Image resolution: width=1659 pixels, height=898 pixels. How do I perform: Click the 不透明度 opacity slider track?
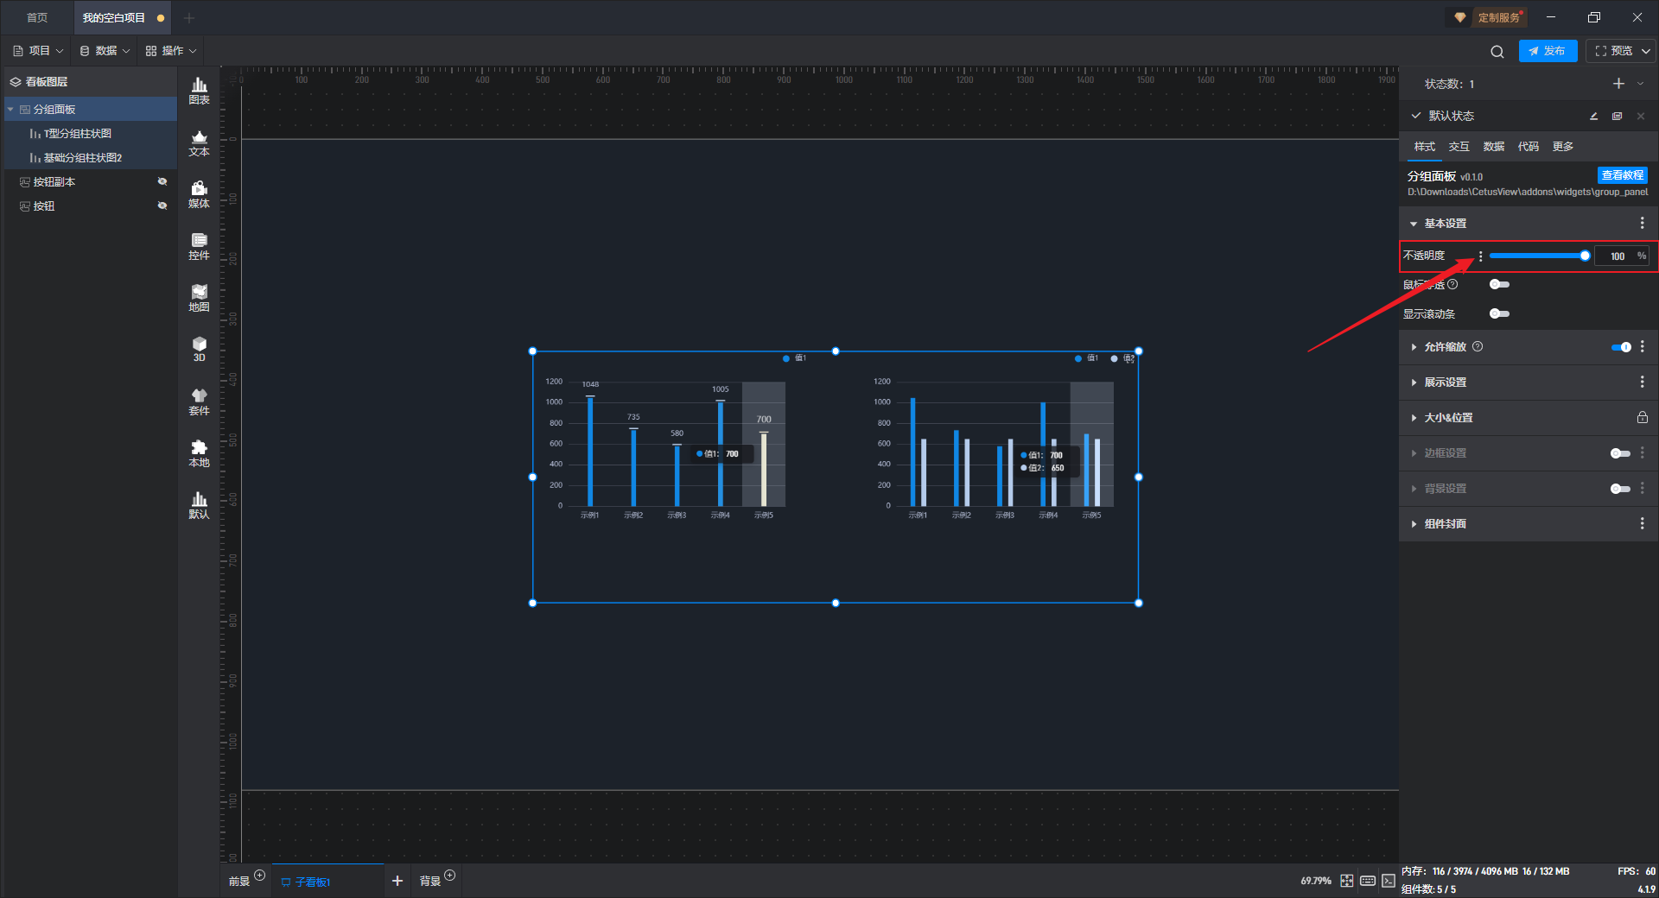click(x=1536, y=256)
